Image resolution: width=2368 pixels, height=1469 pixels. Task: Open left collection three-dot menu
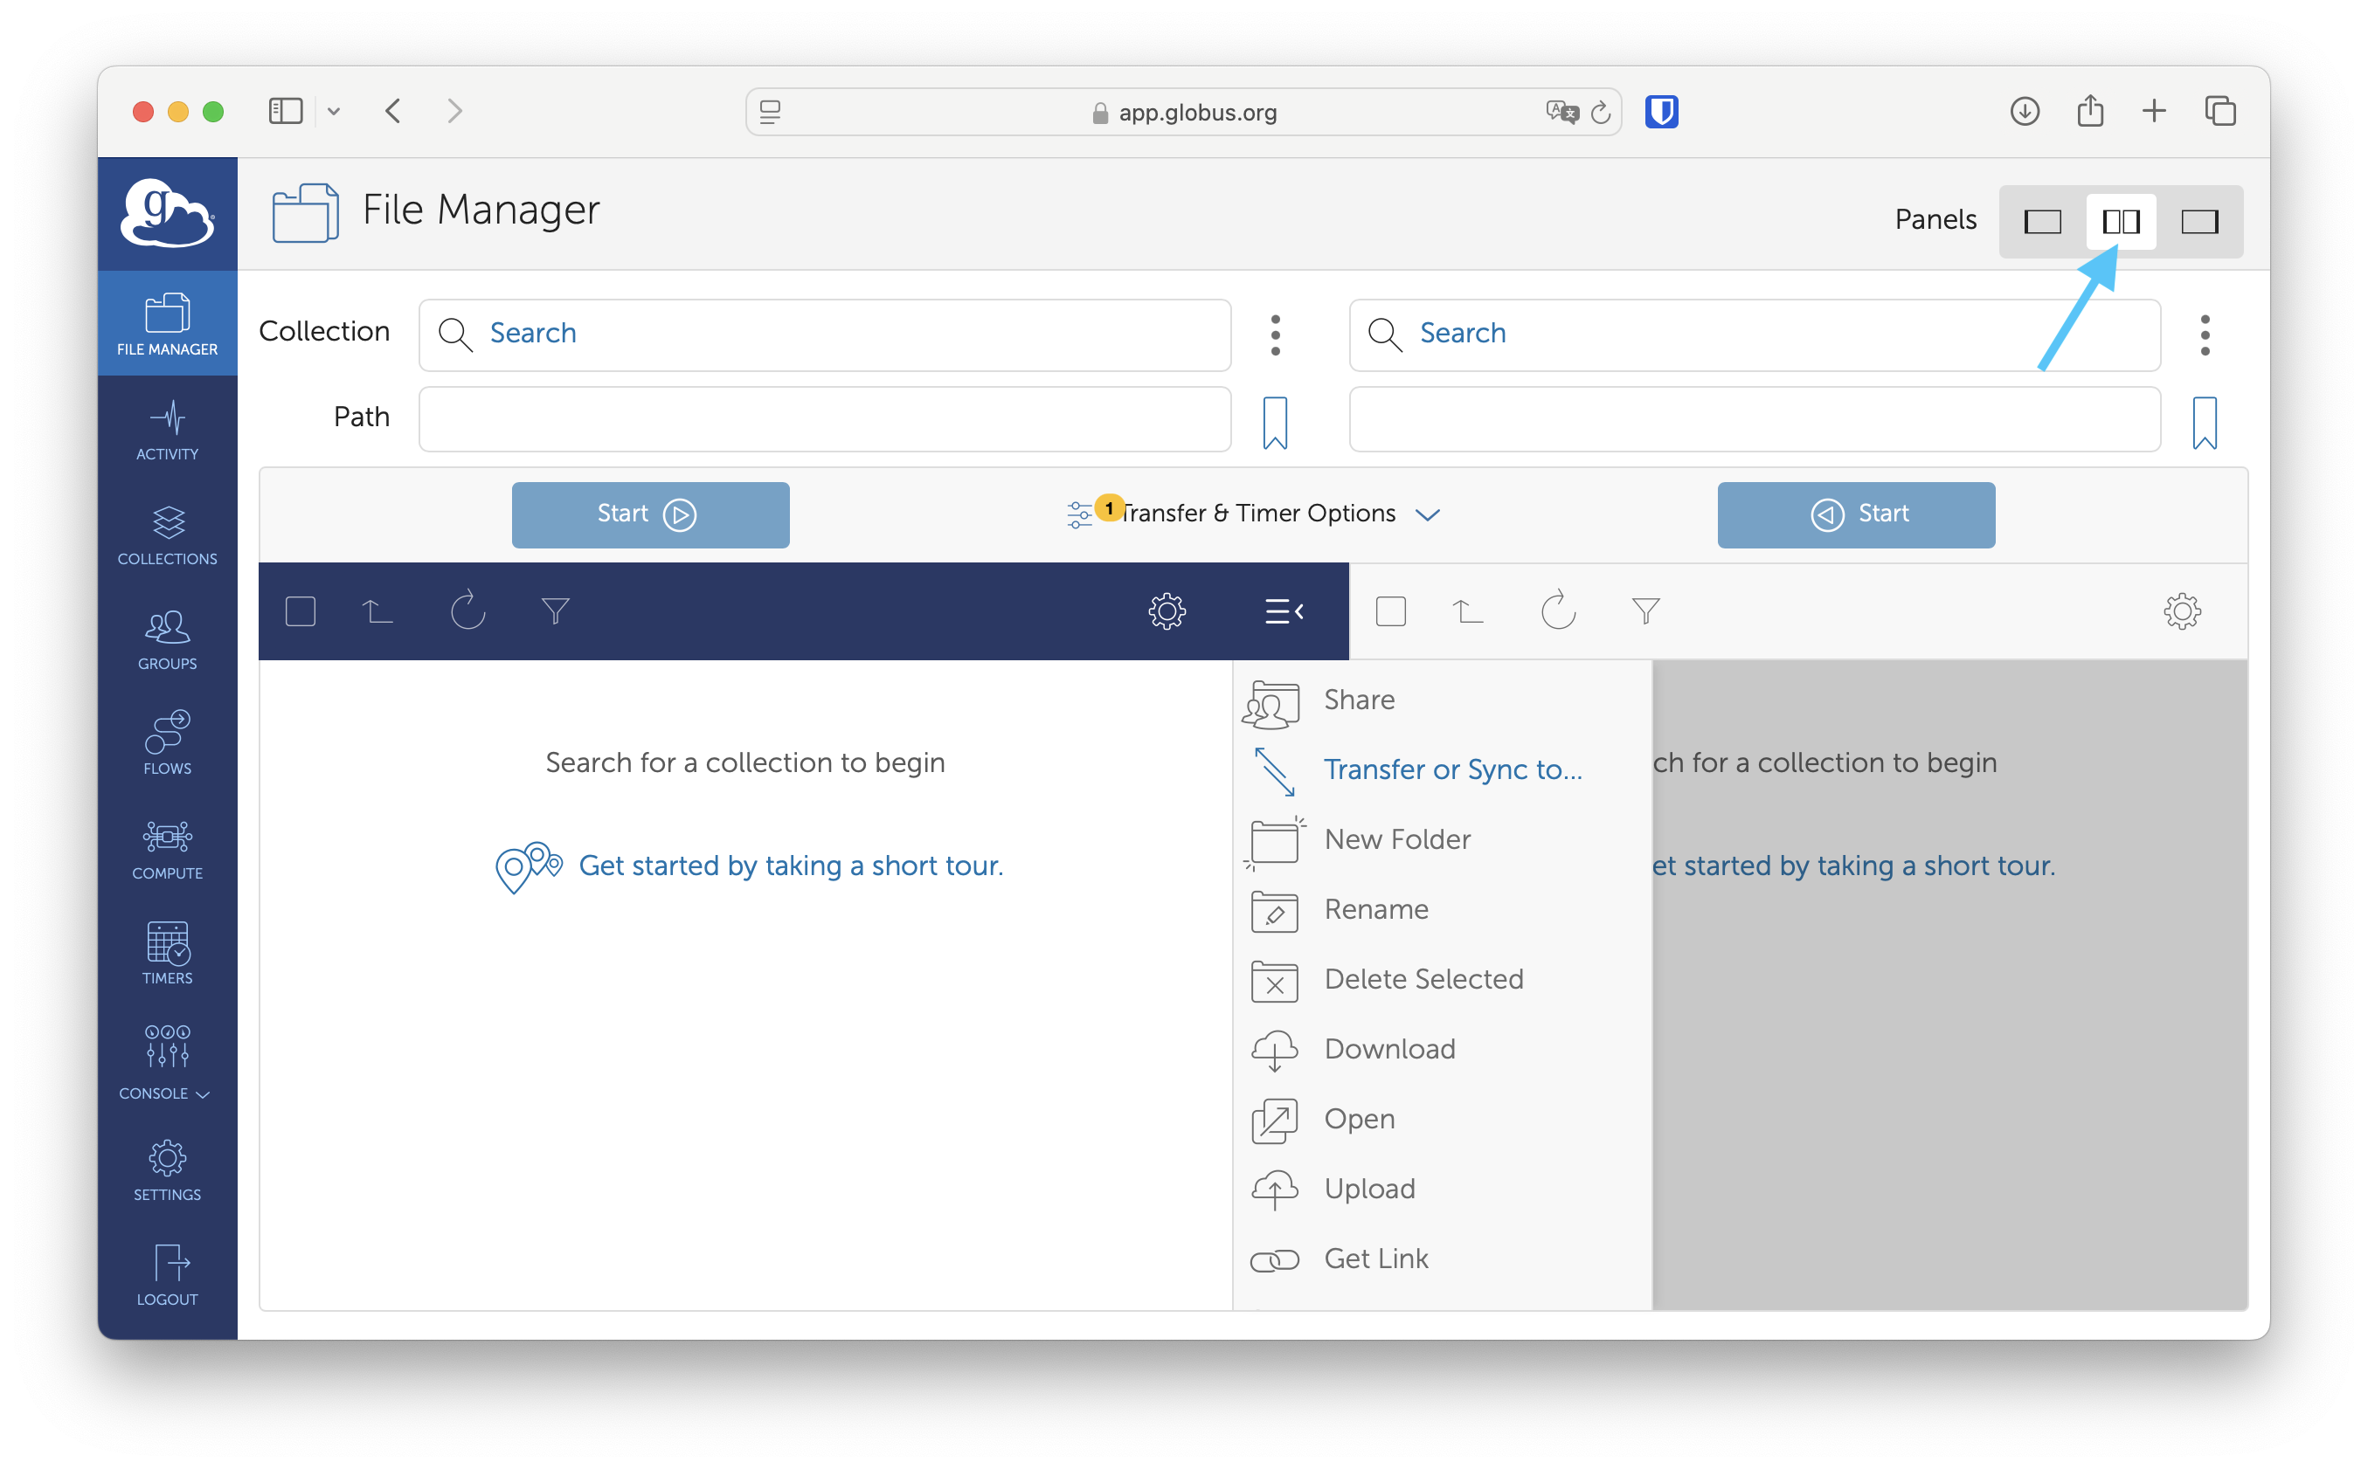(x=1274, y=335)
